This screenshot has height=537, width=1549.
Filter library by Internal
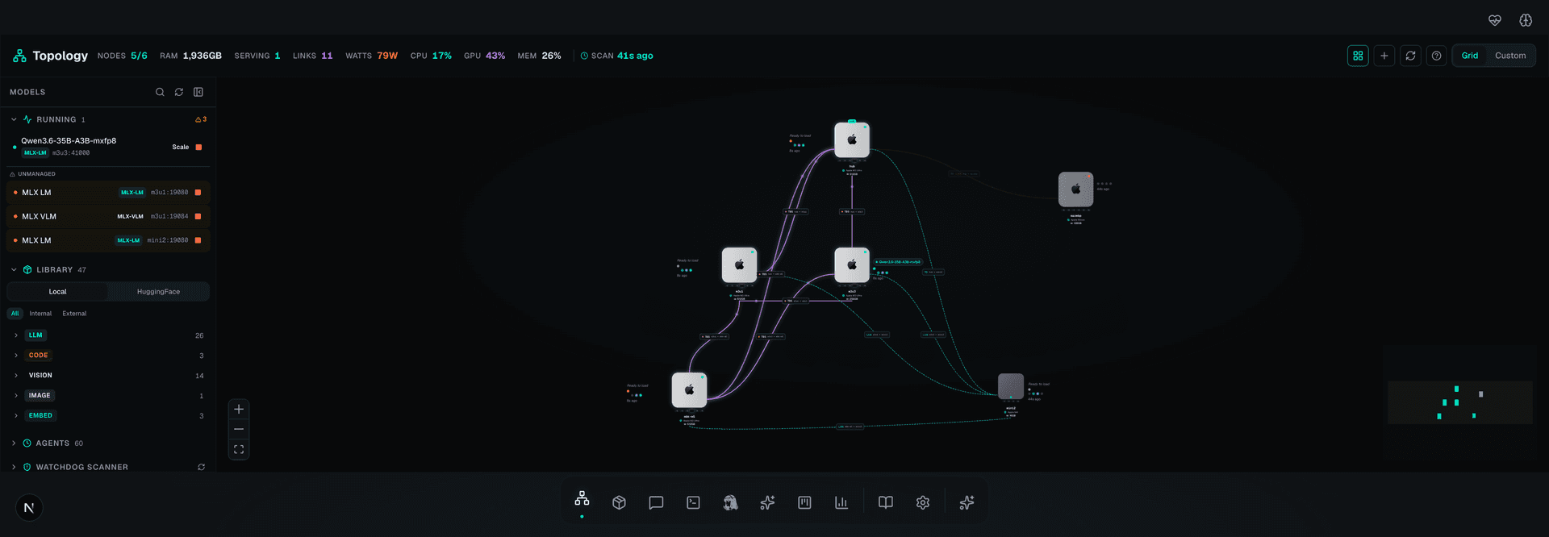(x=40, y=314)
